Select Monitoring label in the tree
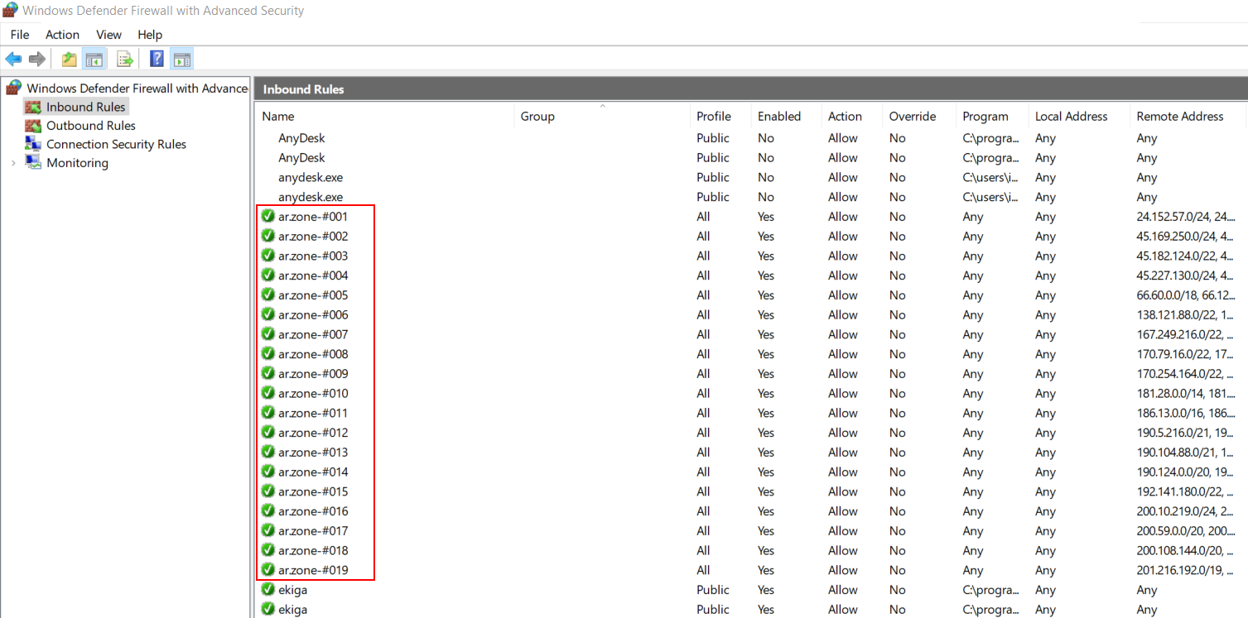The width and height of the screenshot is (1248, 618). (x=77, y=163)
